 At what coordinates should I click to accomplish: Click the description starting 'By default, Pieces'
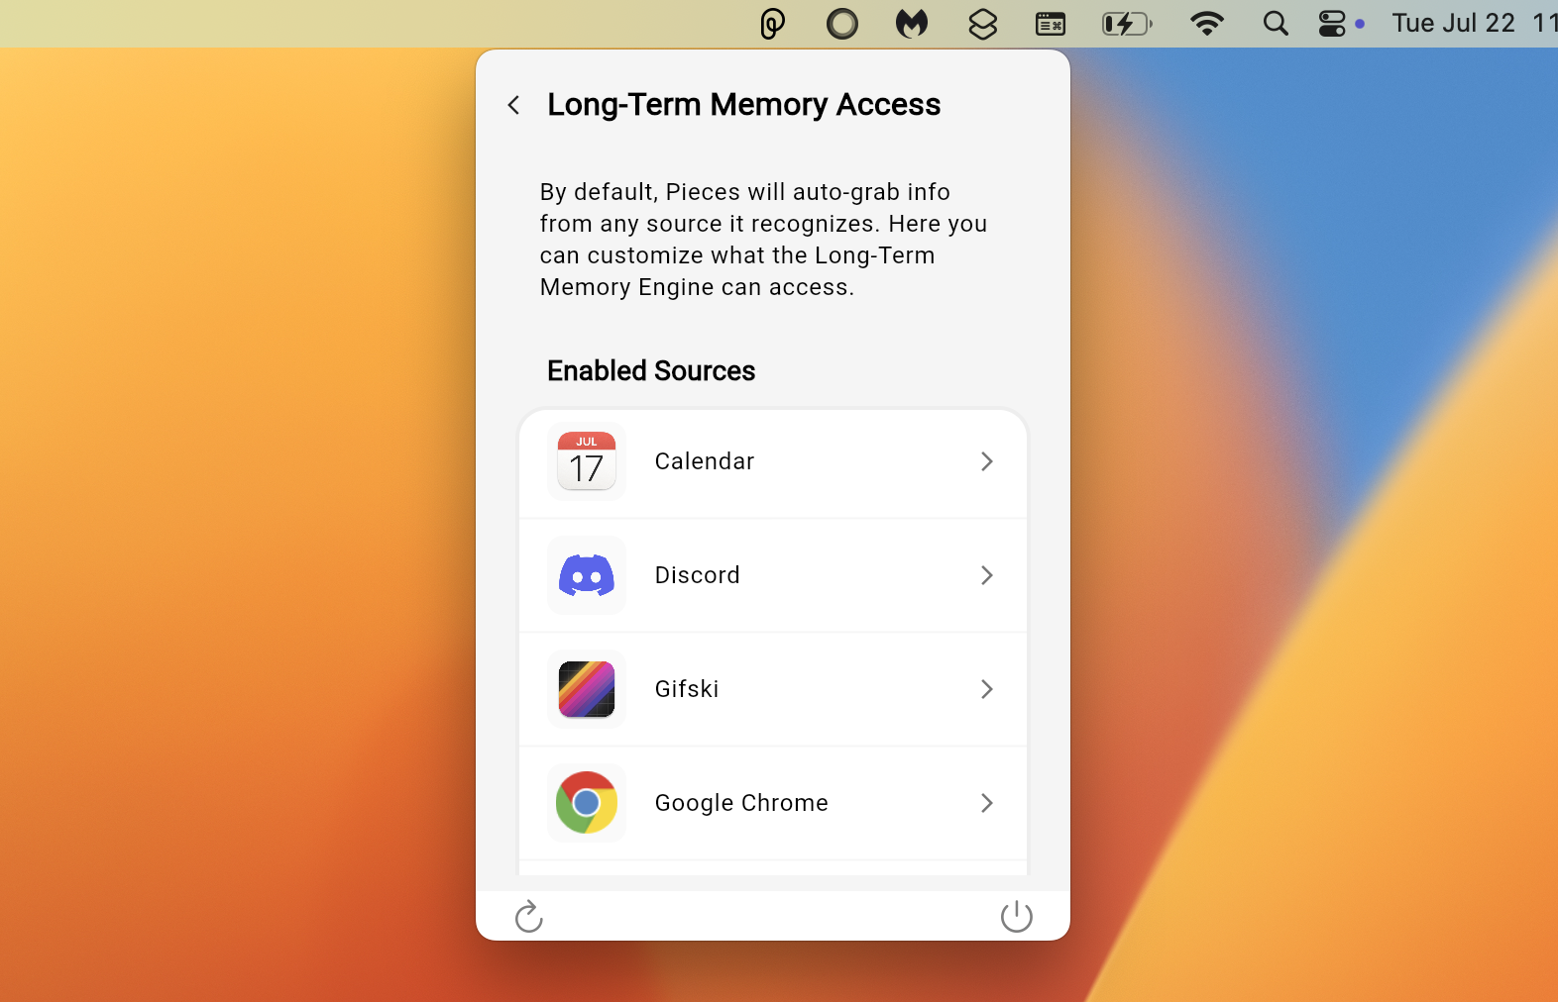[763, 240]
